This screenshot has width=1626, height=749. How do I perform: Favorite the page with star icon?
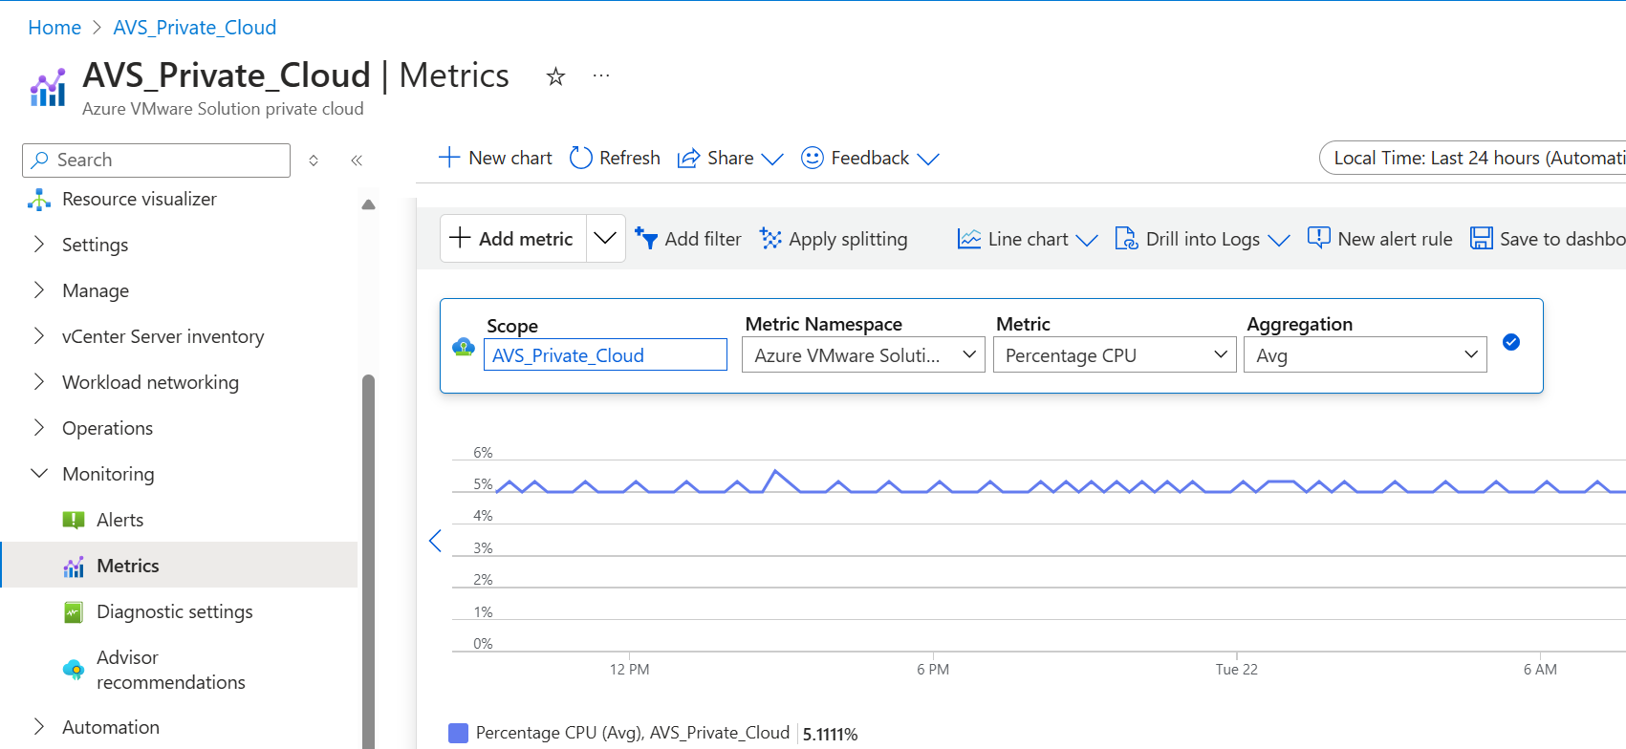(555, 76)
